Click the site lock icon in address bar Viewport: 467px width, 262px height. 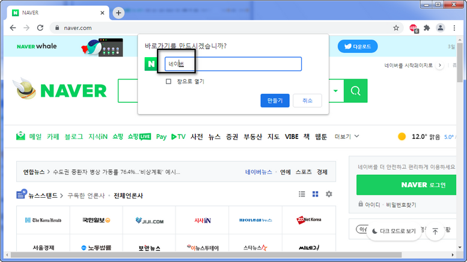coord(57,28)
